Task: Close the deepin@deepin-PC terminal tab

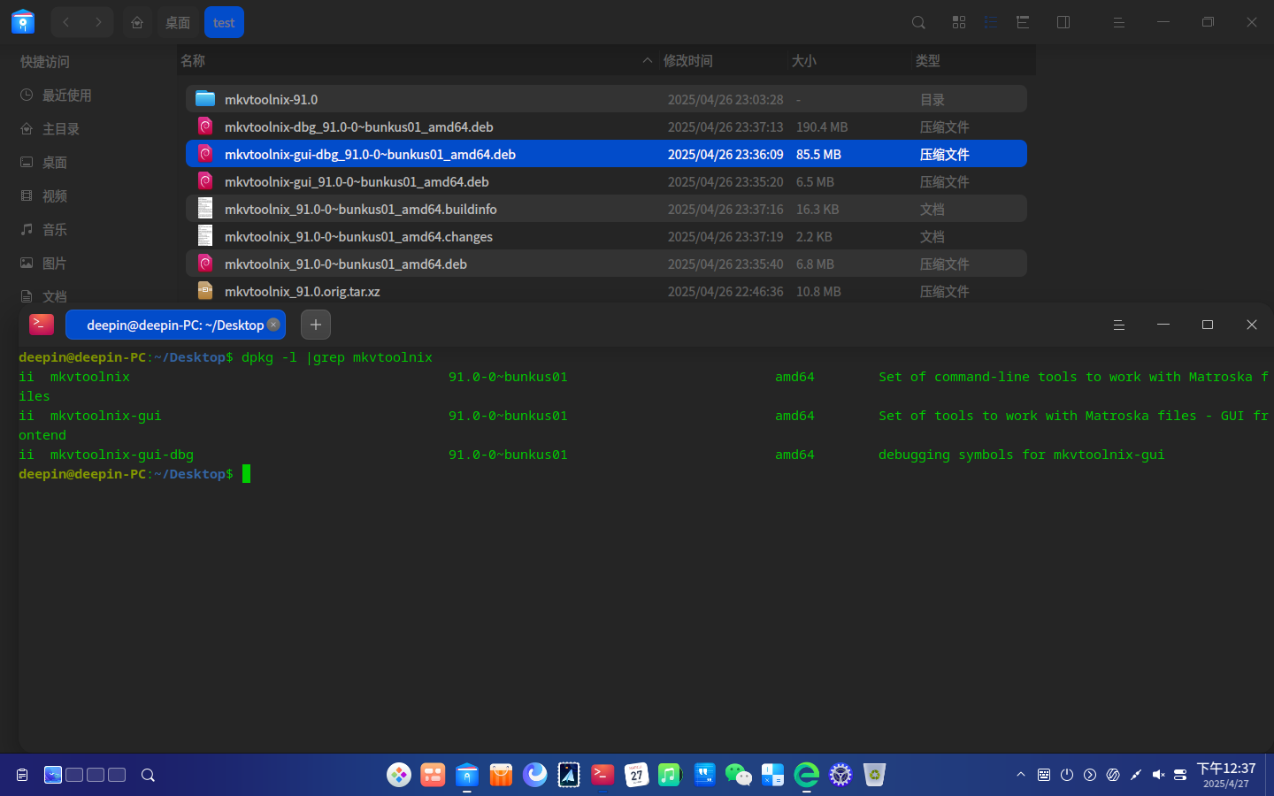Action: pos(274,325)
